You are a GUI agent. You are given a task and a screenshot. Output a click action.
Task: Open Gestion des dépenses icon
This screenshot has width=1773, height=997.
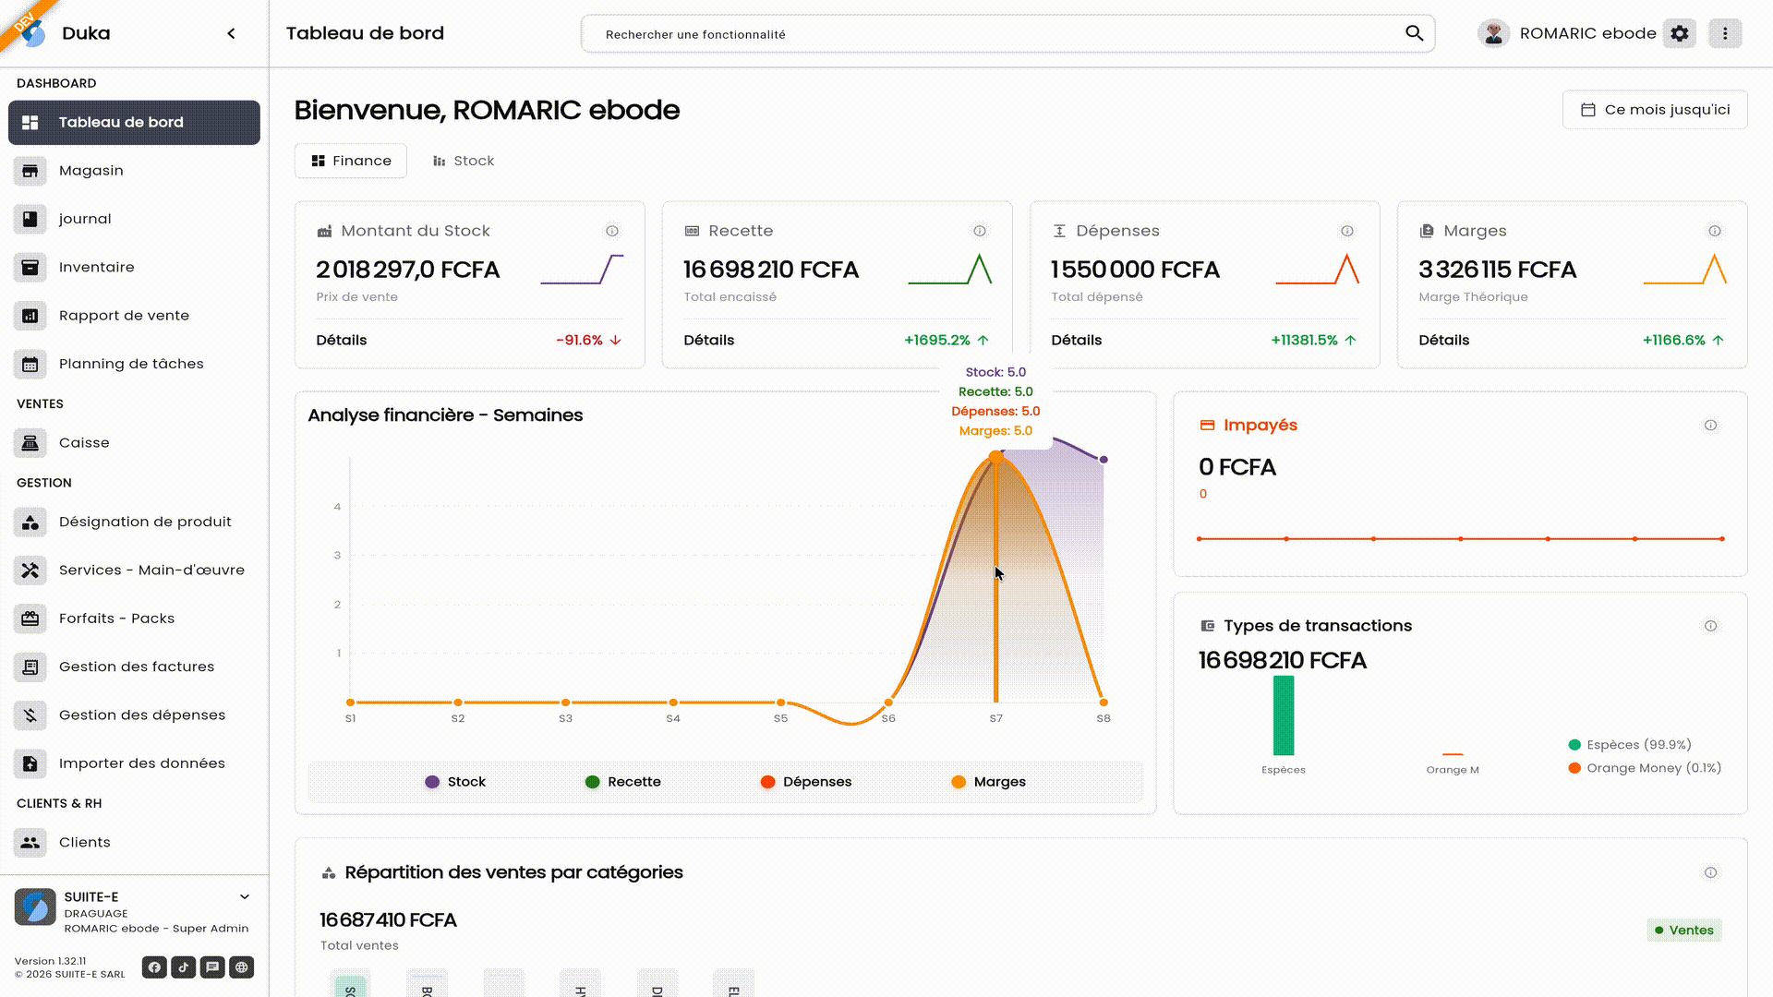(x=30, y=715)
